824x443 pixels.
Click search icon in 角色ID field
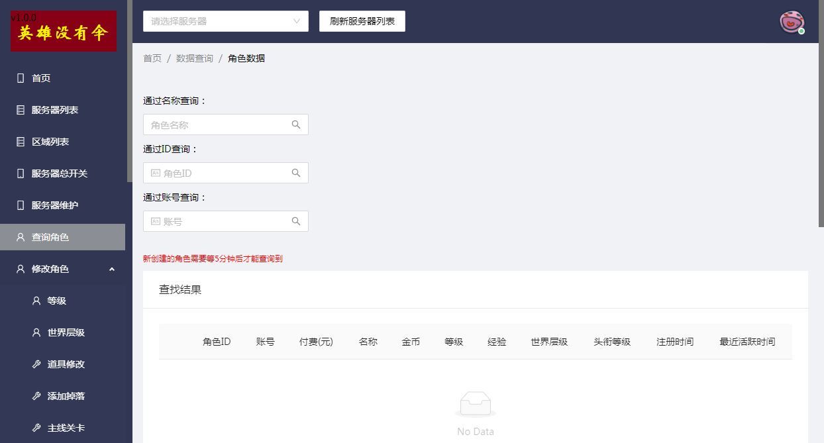tap(296, 173)
